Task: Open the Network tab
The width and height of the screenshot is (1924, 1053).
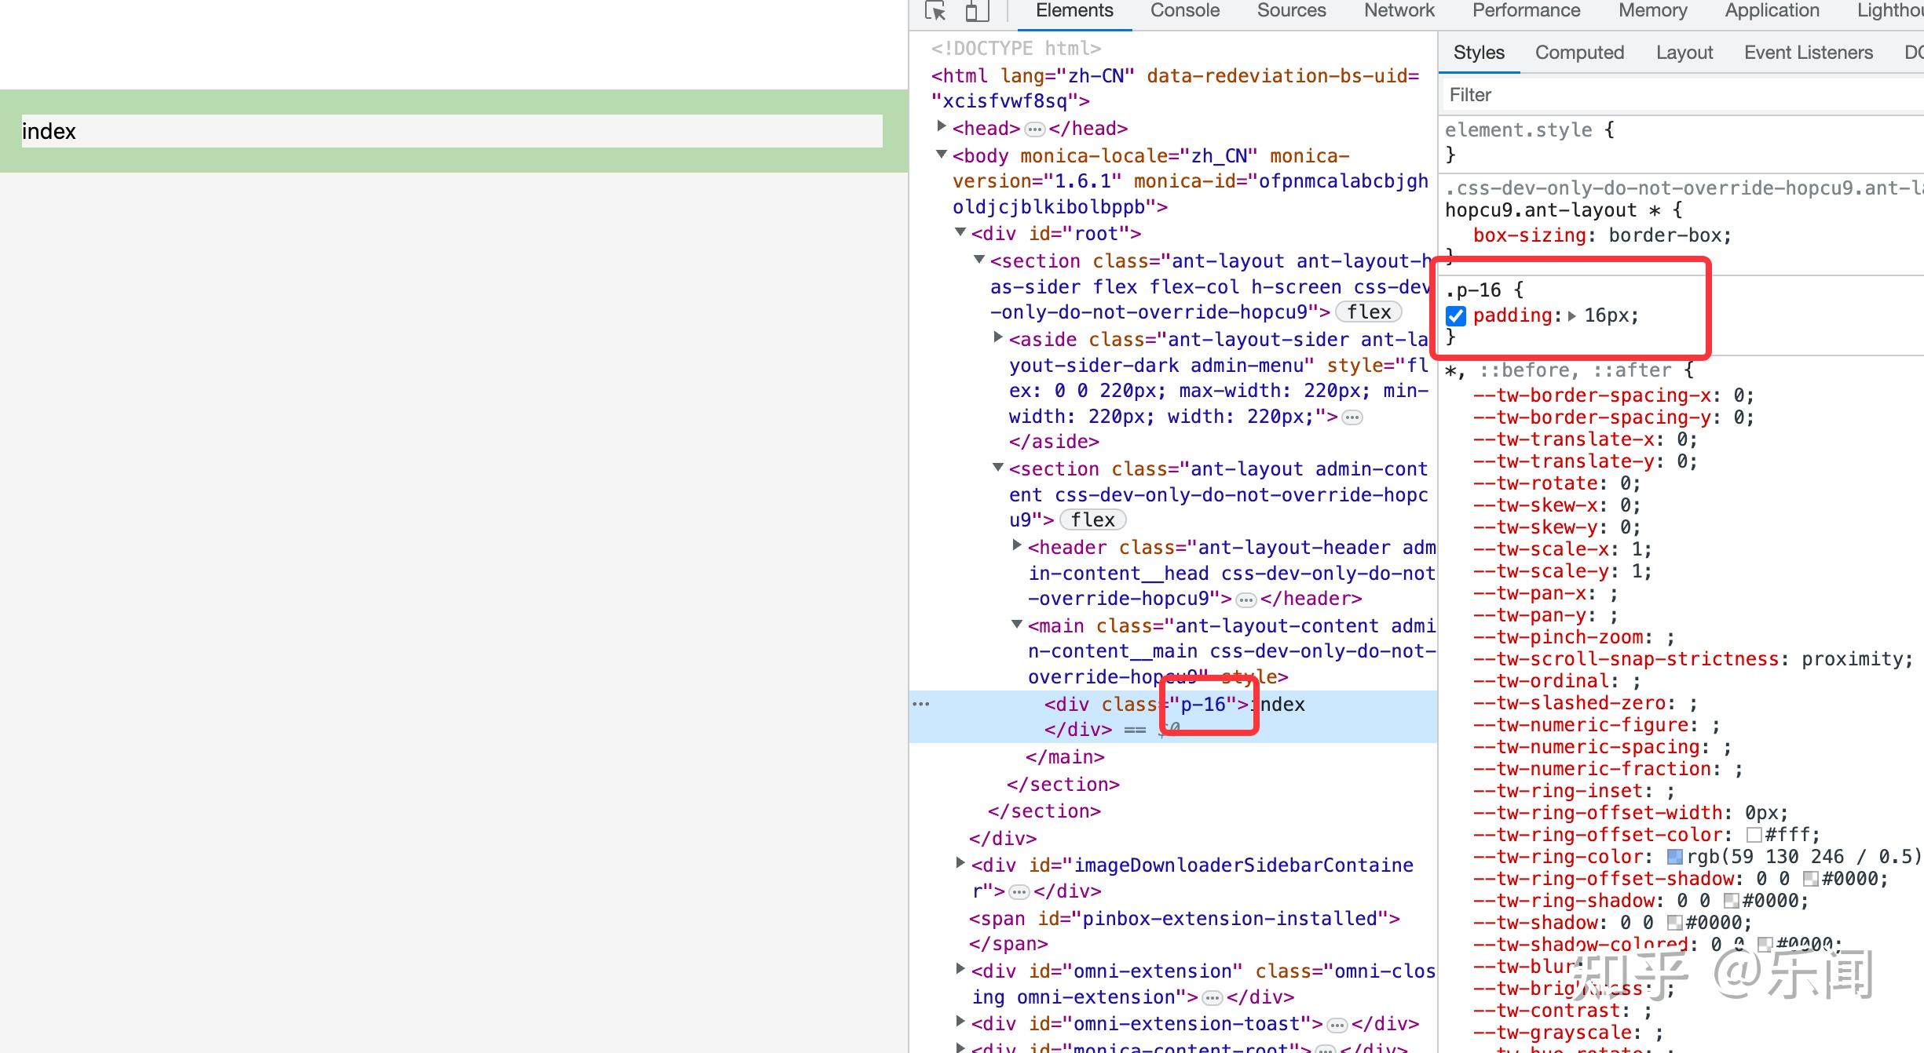Action: [x=1399, y=11]
